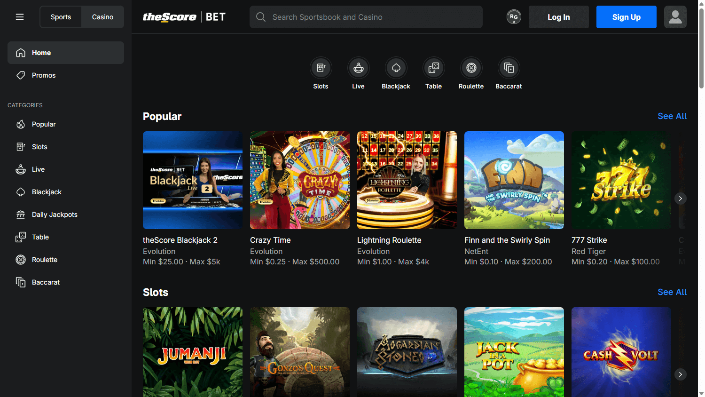Switch to the Sports tab

(61, 16)
